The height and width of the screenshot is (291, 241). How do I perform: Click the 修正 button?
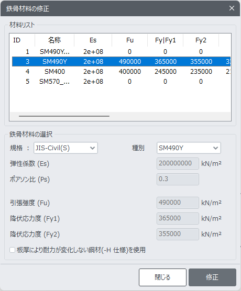click(x=212, y=277)
